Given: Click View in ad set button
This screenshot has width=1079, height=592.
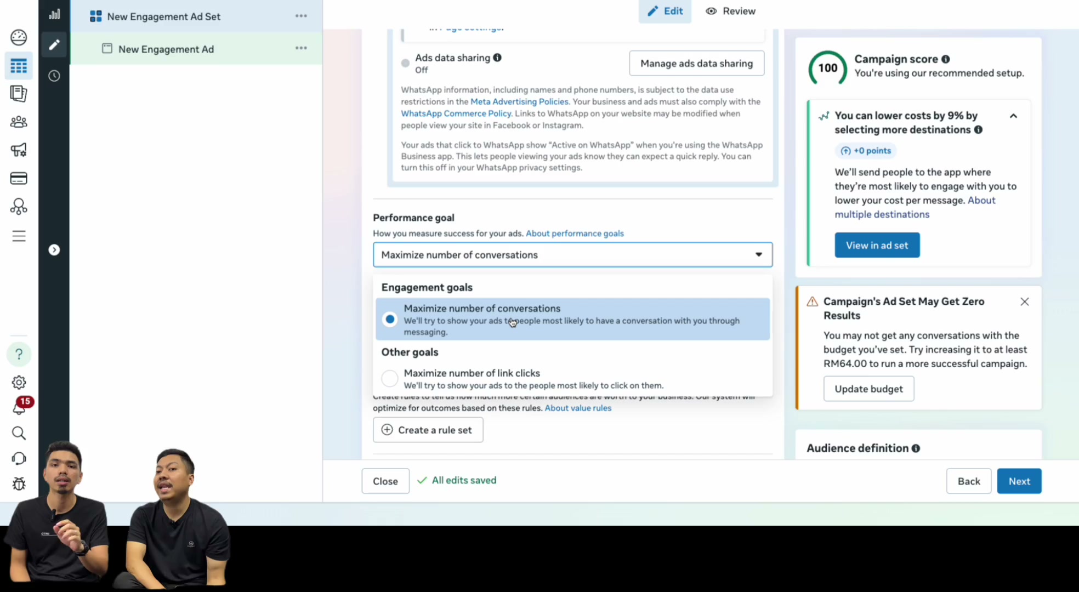Looking at the screenshot, I should (877, 245).
